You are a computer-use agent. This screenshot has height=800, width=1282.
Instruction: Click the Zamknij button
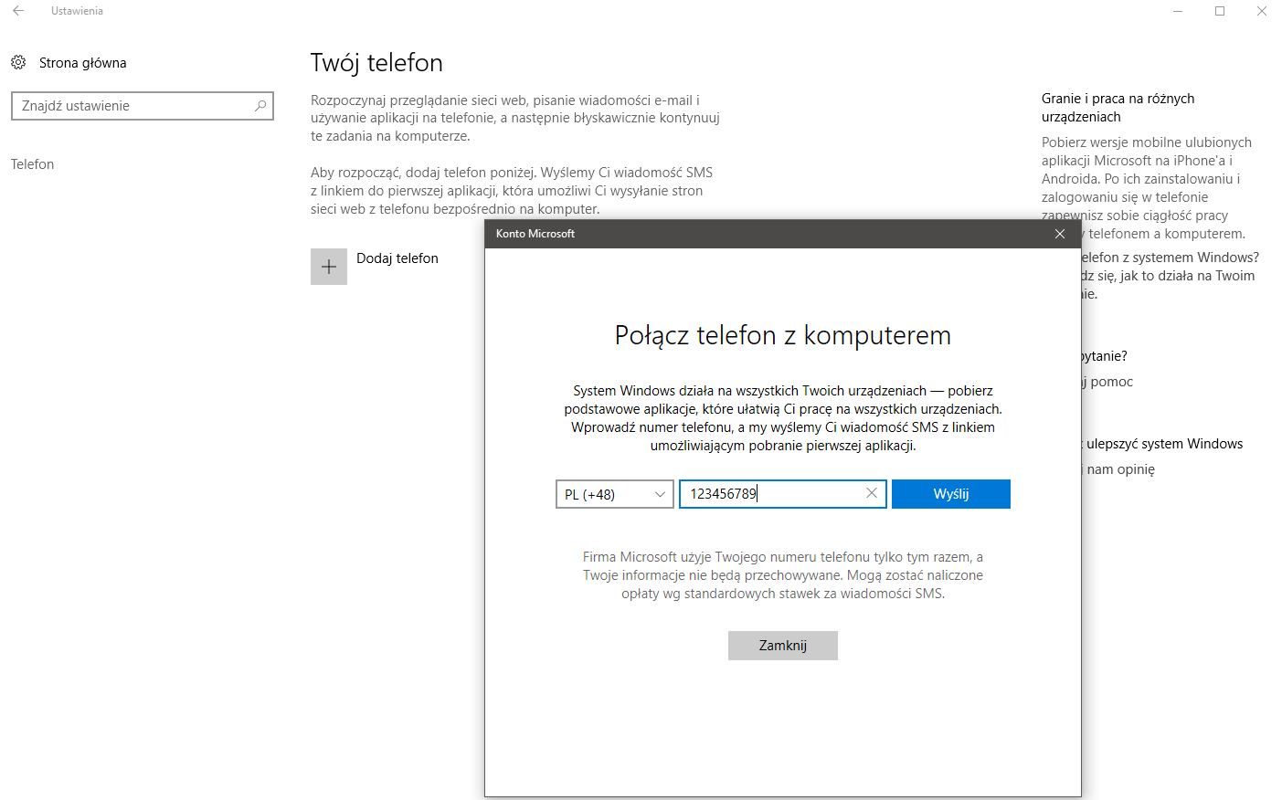coord(783,646)
